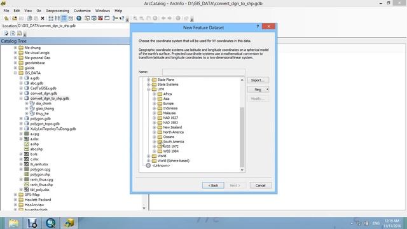Select the NAD 1983 folder

170,123
